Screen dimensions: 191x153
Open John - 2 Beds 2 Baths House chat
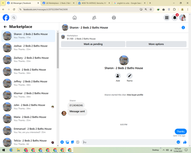pyautogui.click(x=28, y=107)
